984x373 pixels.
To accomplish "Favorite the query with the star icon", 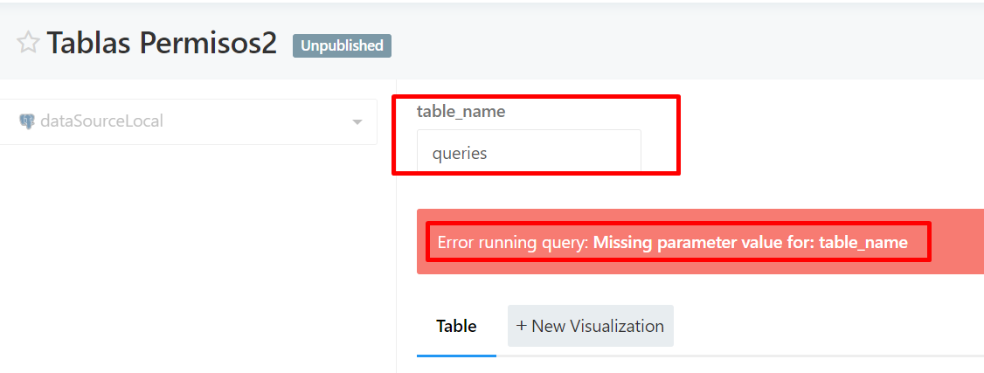I will point(28,44).
